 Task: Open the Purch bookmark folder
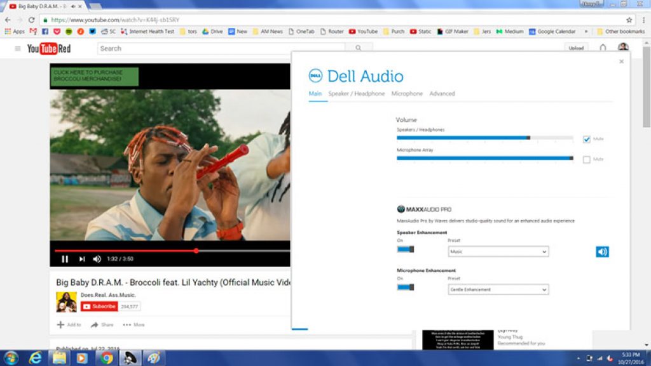(394, 32)
